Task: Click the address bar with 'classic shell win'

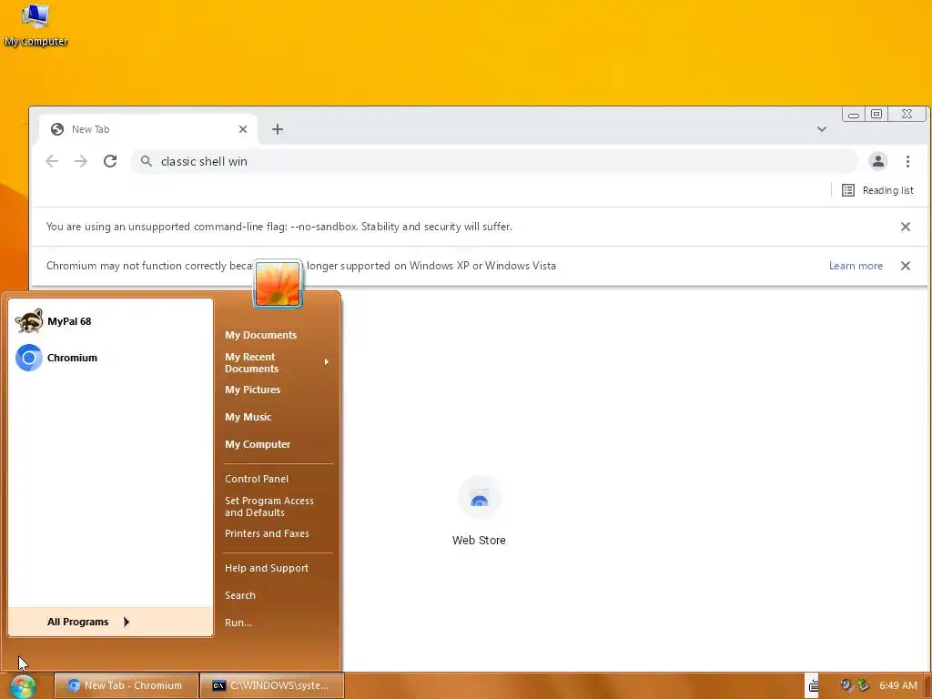Action: (494, 161)
